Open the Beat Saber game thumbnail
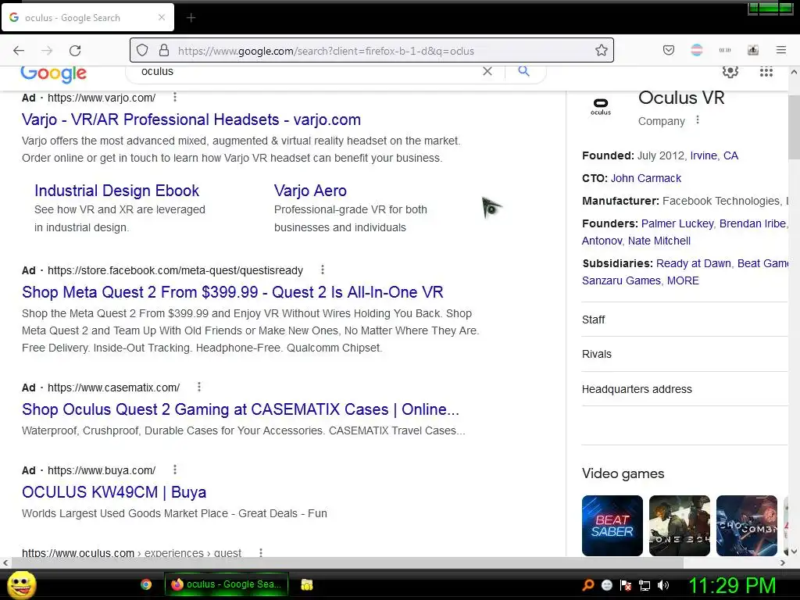The width and height of the screenshot is (800, 600). point(612,526)
